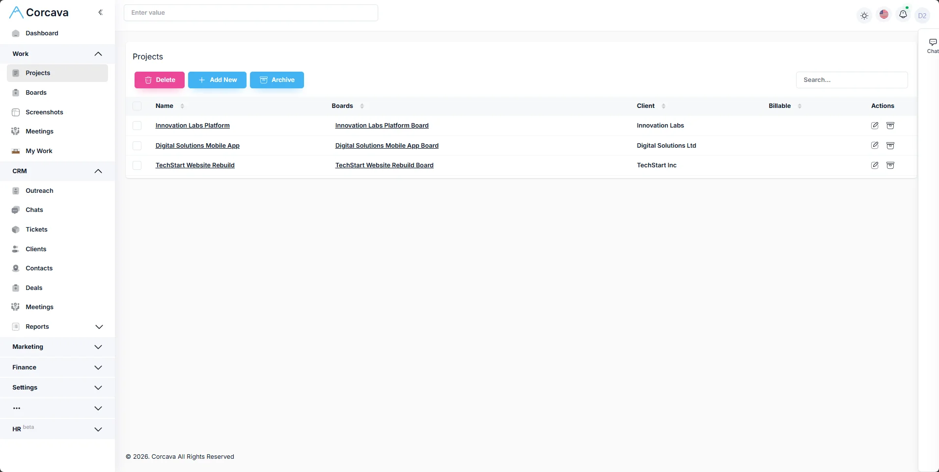939x472 pixels.
Task: Edit the Innovation Labs Platform project
Action: 875,126
